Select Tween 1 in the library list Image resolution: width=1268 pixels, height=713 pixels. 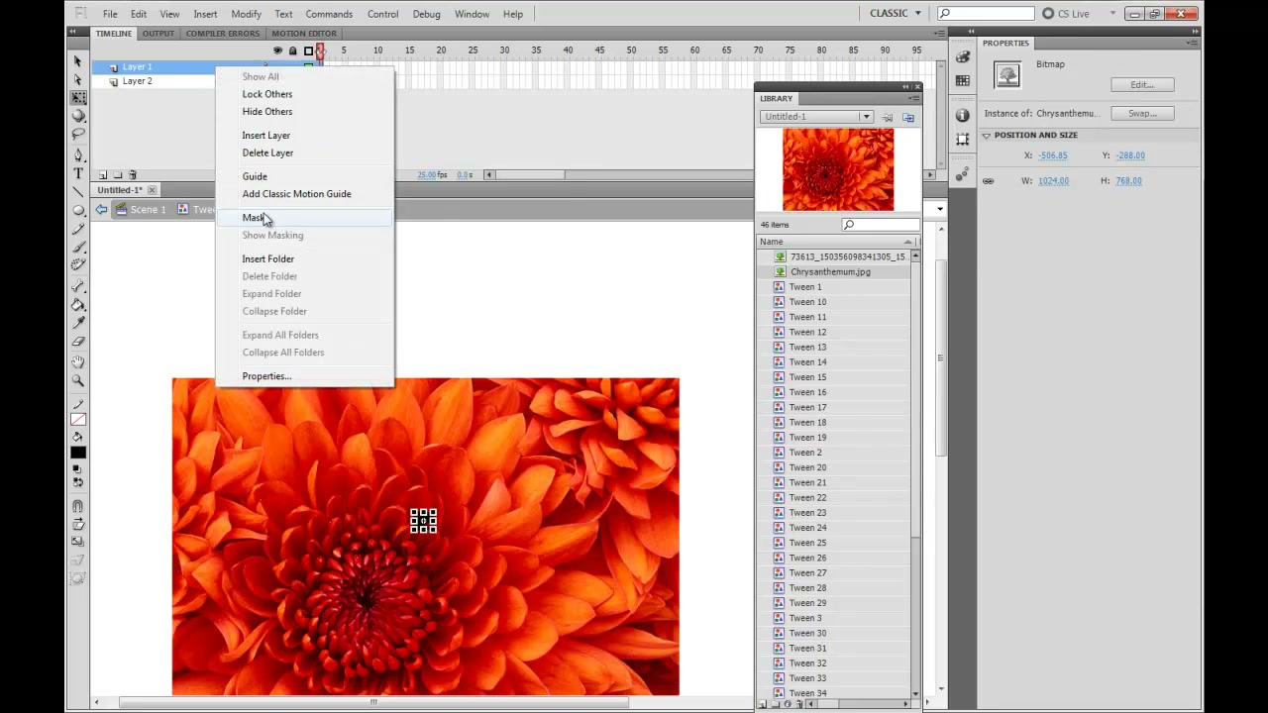pyautogui.click(x=805, y=287)
